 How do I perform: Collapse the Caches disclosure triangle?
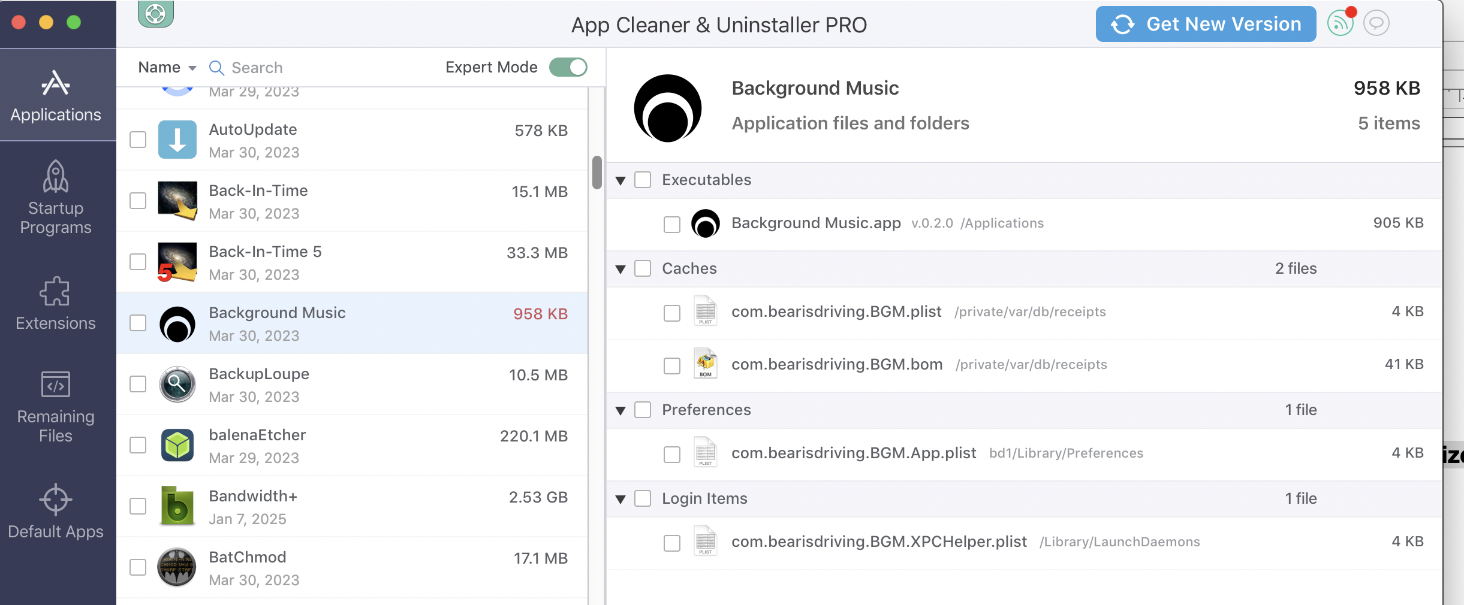tap(621, 269)
